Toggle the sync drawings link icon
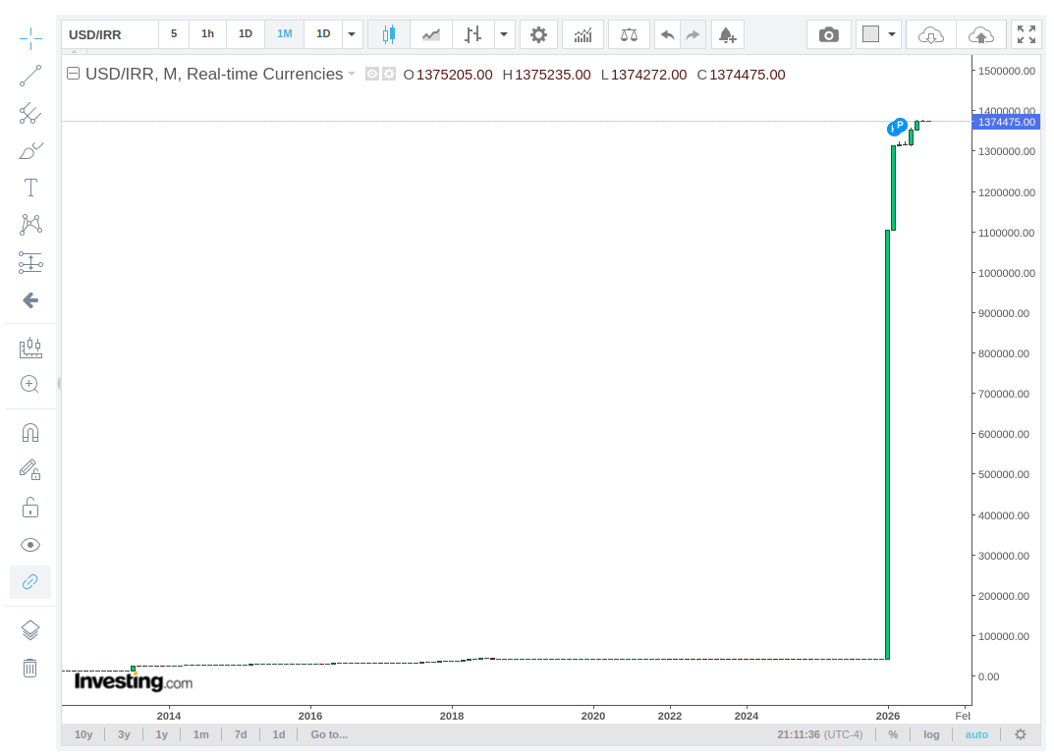The image size is (1054, 753). pyautogui.click(x=30, y=582)
